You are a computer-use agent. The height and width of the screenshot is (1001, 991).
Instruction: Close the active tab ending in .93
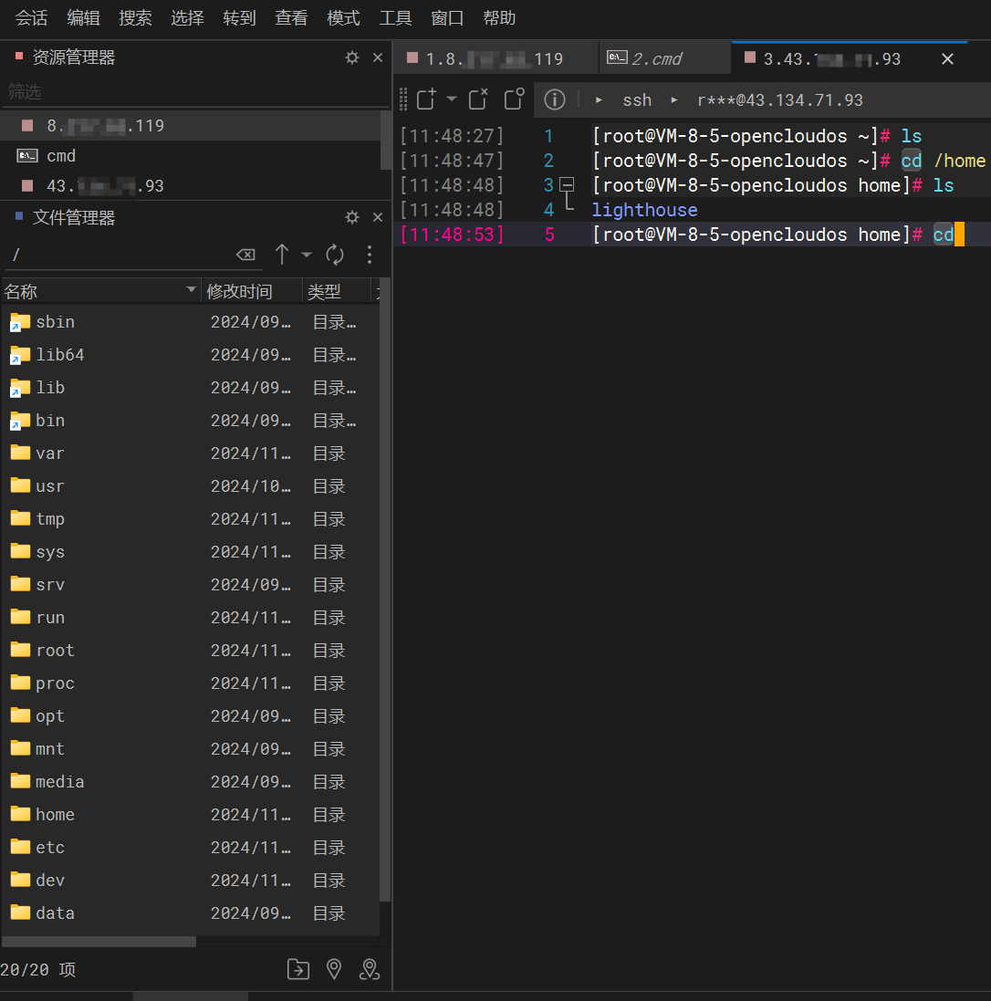(947, 58)
